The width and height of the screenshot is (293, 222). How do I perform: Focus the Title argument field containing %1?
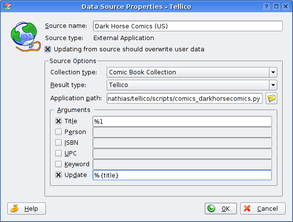(x=182, y=121)
